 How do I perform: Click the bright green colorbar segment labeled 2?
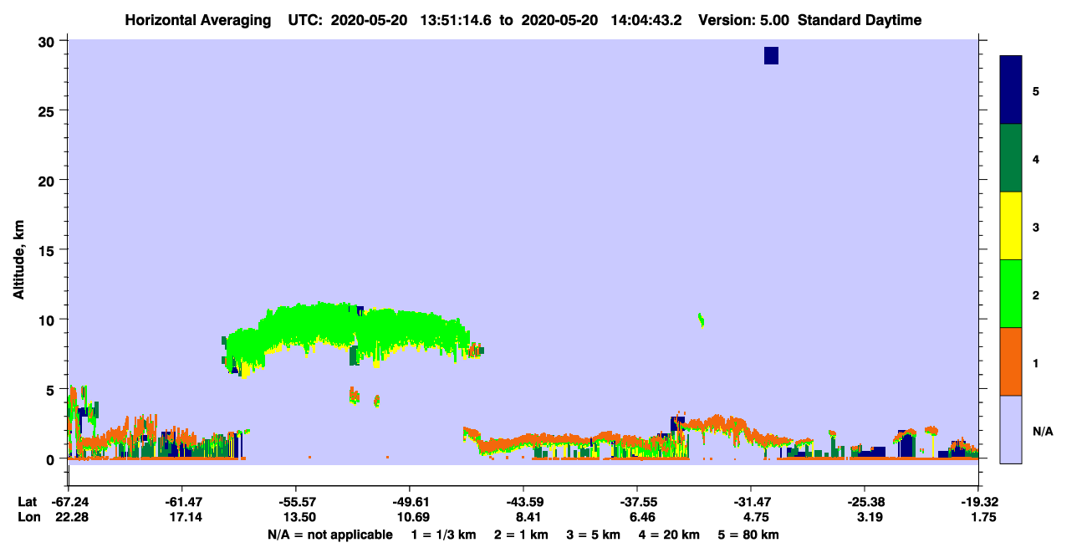[1011, 293]
